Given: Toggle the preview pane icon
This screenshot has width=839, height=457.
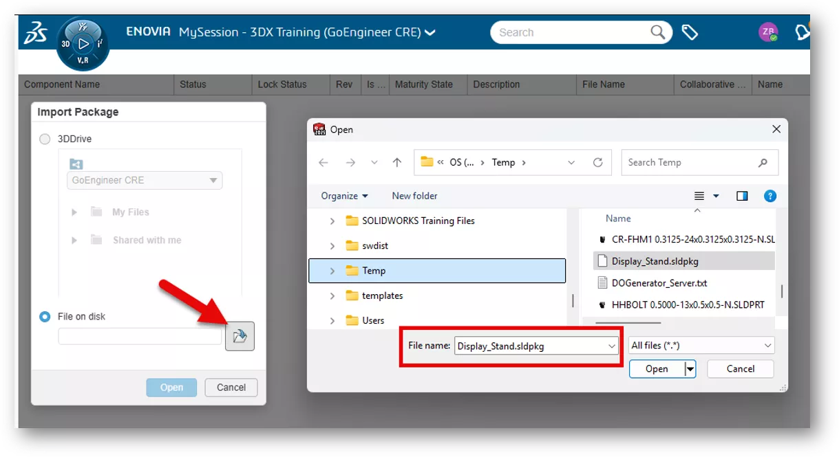Looking at the screenshot, I should click(742, 196).
